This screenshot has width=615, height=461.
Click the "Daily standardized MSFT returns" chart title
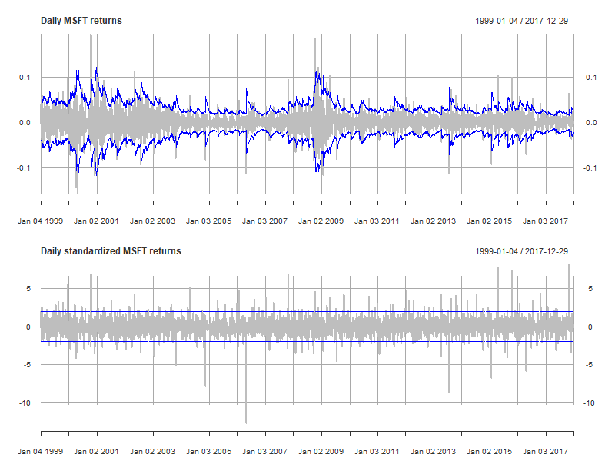111,251
